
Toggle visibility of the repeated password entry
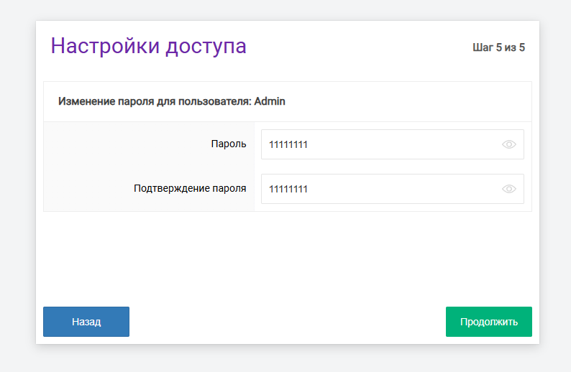pos(509,189)
